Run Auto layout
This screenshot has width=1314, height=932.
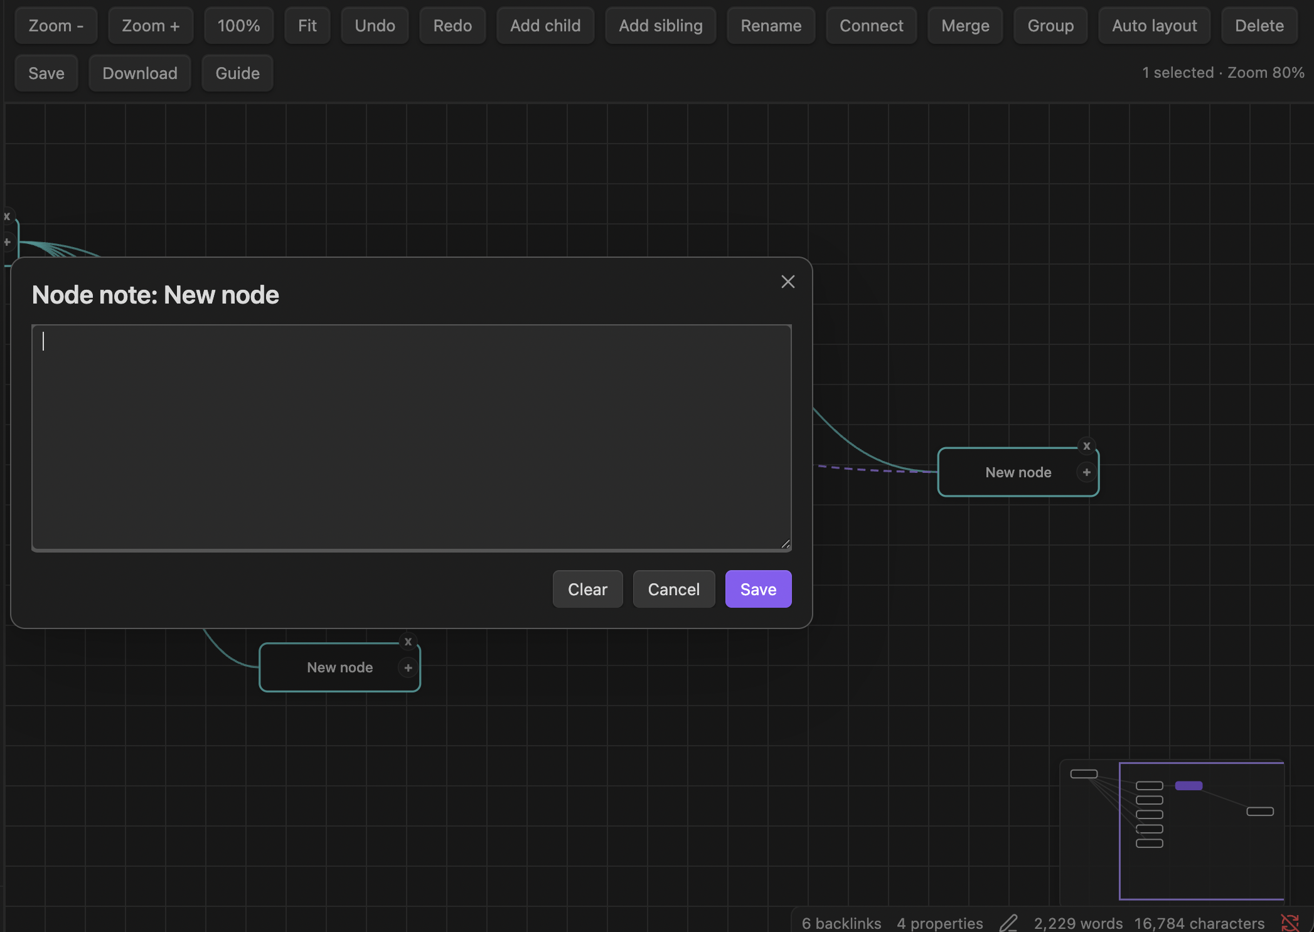(1155, 26)
